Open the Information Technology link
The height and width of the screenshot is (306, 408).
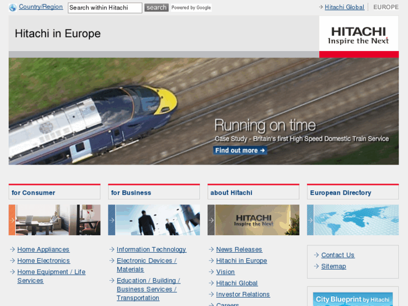(x=151, y=249)
